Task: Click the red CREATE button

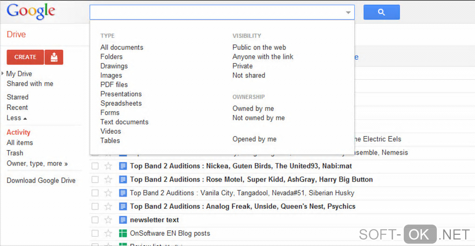Action: point(25,57)
